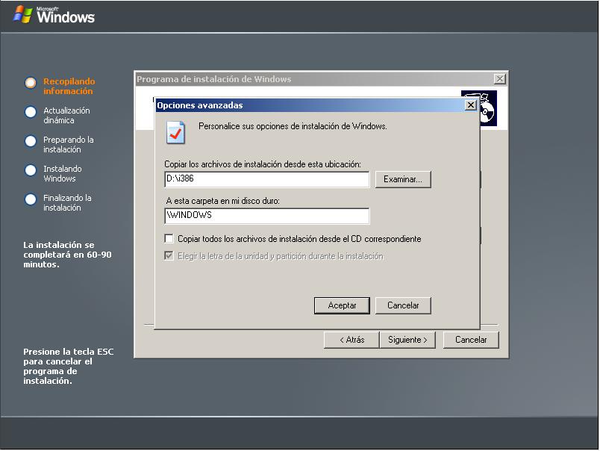Image resolution: width=600 pixels, height=451 pixels.
Task: Close the Opciones avanzadas dialog
Action: 471,105
